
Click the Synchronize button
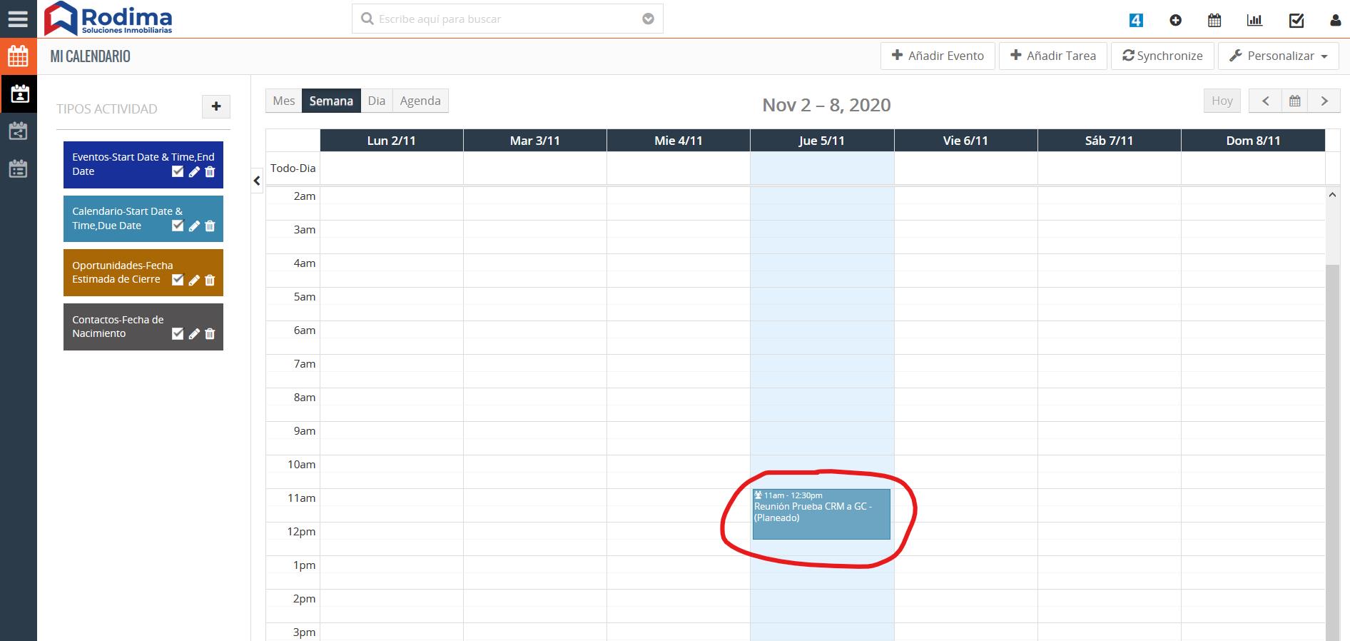pos(1162,56)
